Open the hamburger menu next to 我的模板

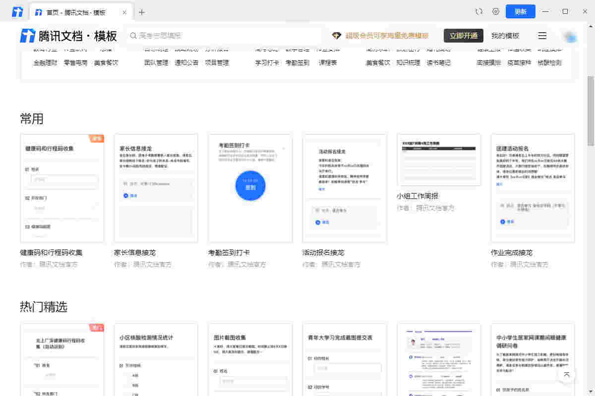point(542,36)
